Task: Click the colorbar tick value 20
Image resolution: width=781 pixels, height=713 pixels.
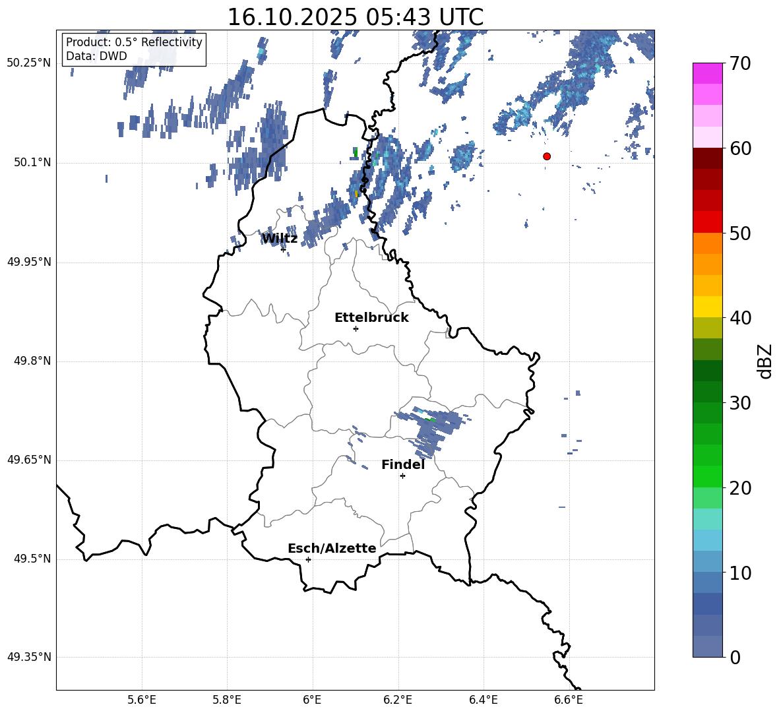Action: click(x=740, y=488)
